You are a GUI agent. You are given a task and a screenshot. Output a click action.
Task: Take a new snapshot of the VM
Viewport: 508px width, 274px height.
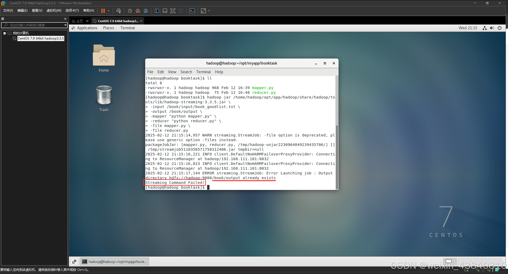[129, 11]
